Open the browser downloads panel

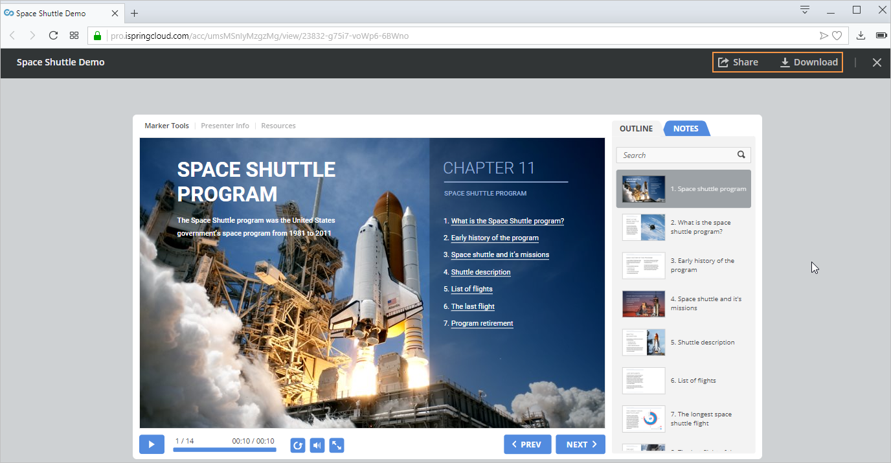(x=861, y=36)
